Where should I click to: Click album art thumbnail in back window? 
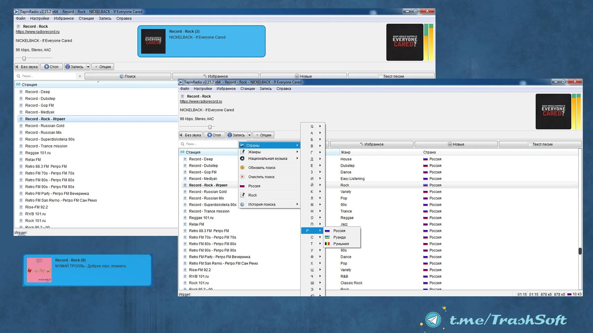point(405,42)
